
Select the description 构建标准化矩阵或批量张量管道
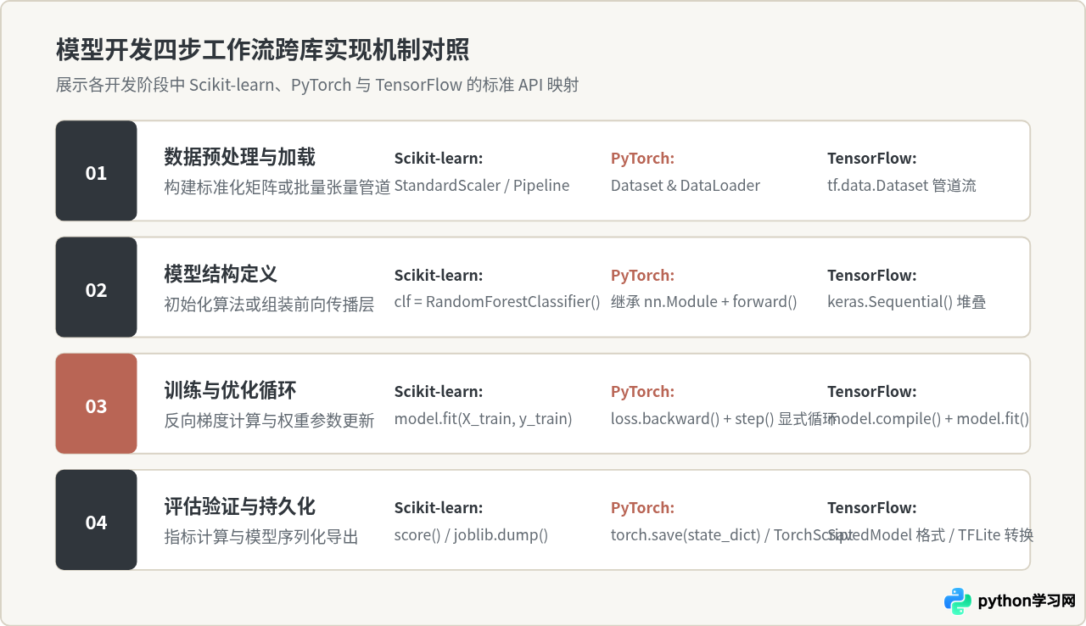(277, 187)
